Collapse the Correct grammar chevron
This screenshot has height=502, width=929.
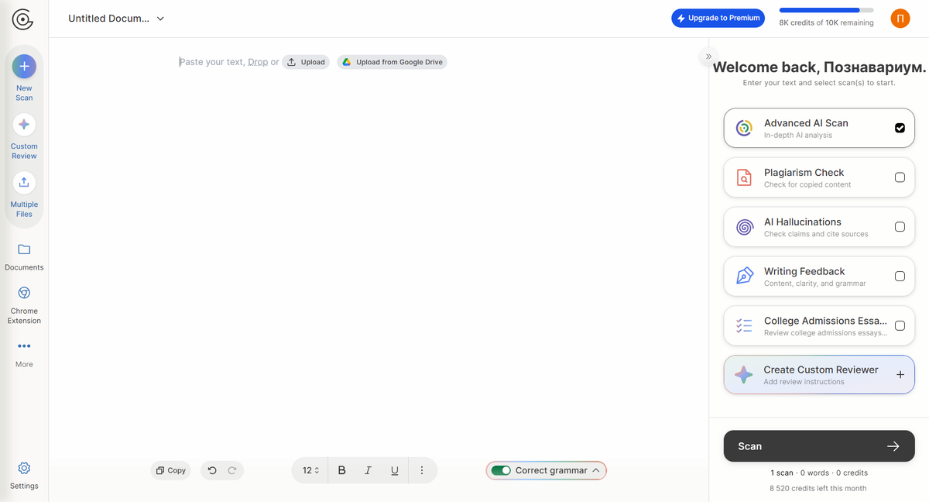[x=596, y=469]
